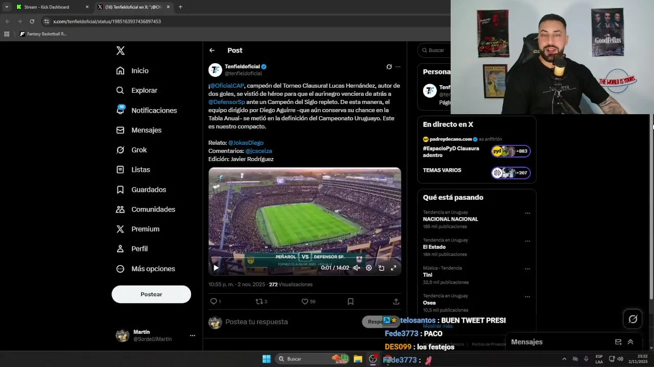Screen dimensions: 654x367
Task: Open the @jcscelza mention link
Action: (x=259, y=151)
